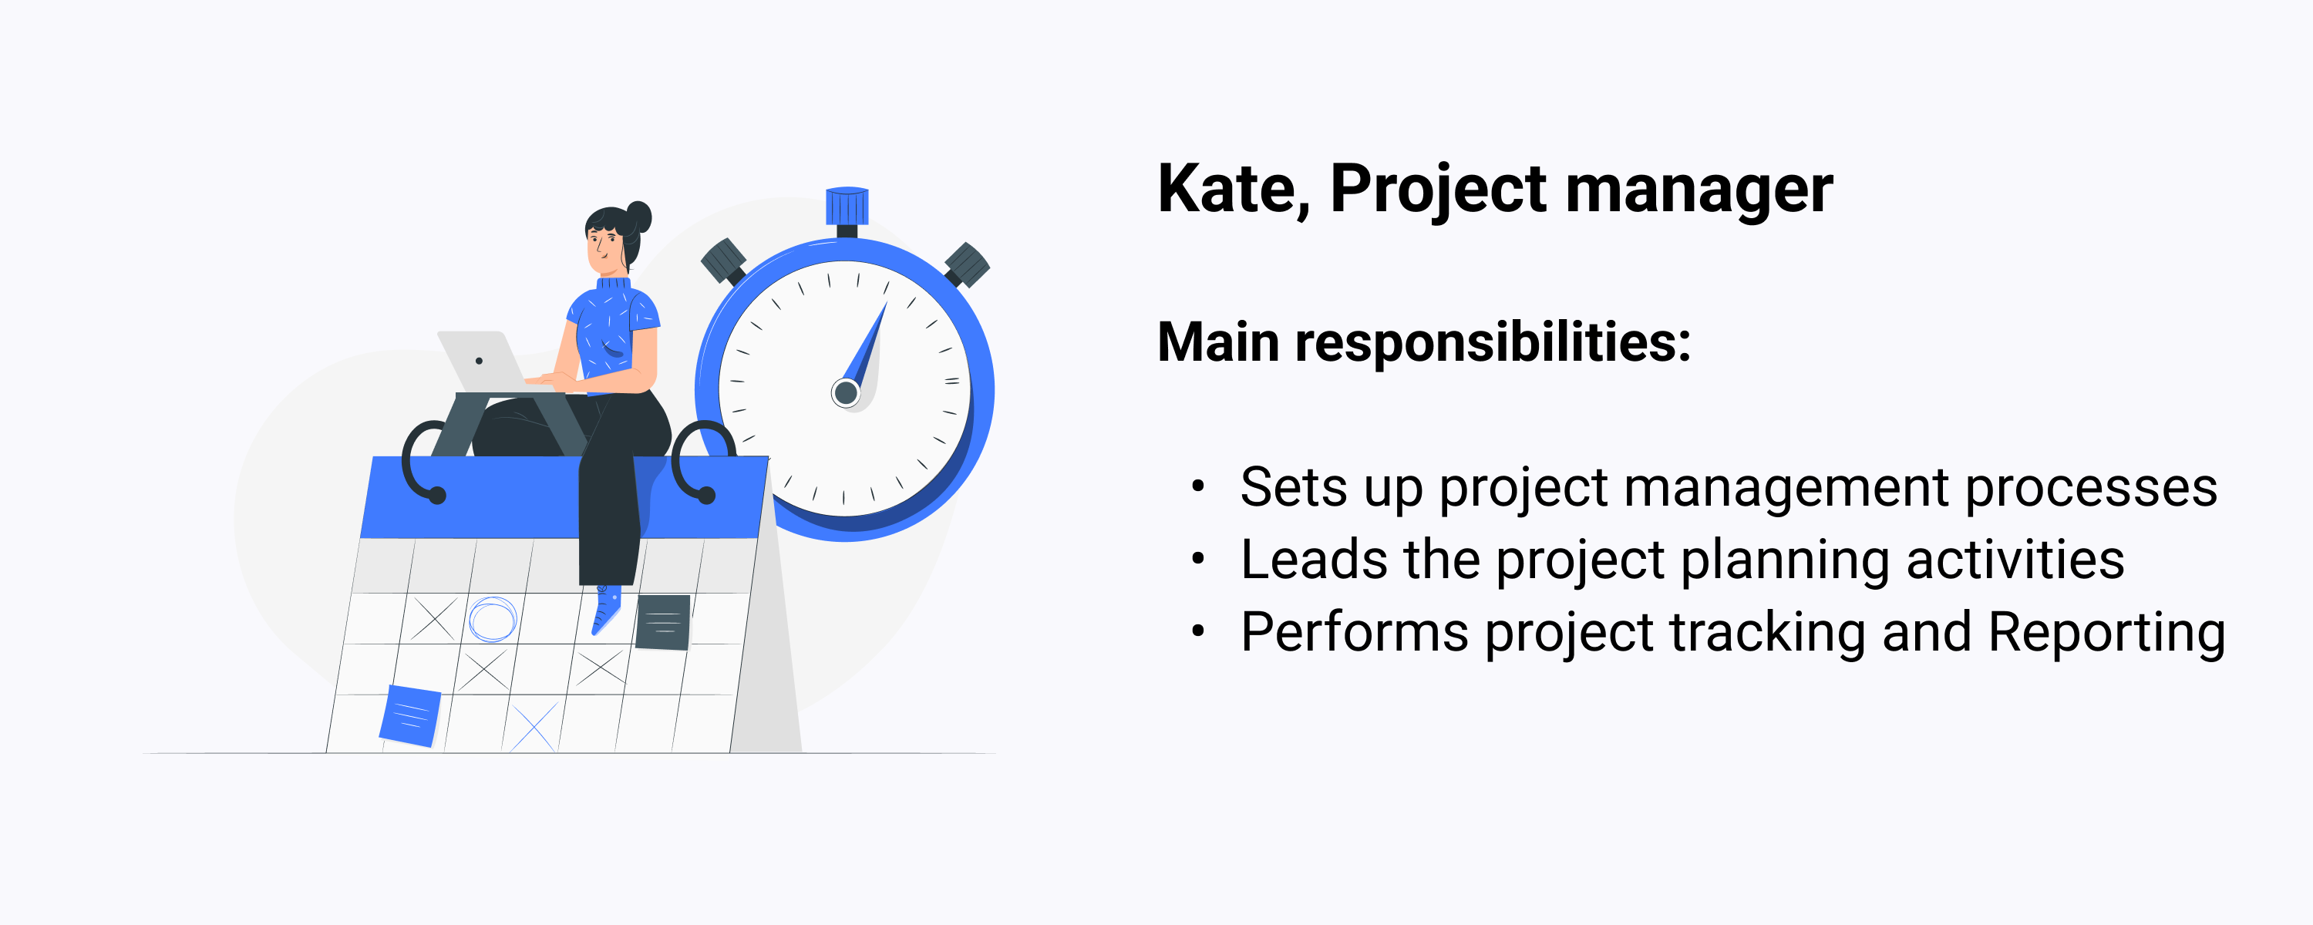Click the blue sticky note on calendar
The width and height of the screenshot is (2313, 925).
[410, 716]
